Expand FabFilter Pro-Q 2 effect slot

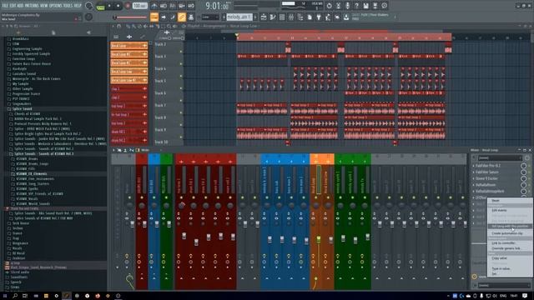click(473, 166)
